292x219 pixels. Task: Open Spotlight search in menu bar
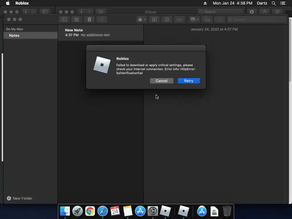click(273, 3)
